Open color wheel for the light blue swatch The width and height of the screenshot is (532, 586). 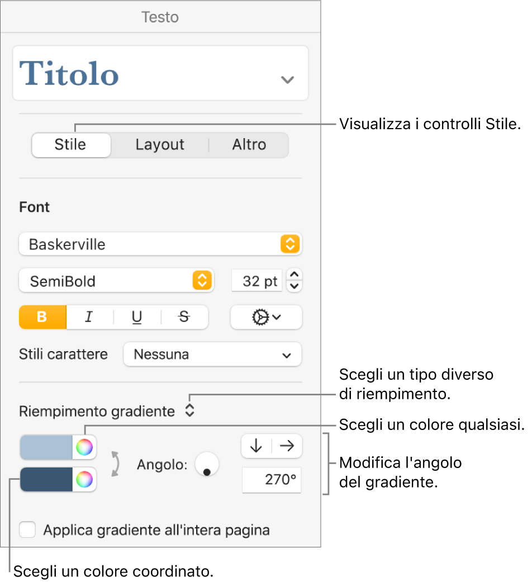[84, 447]
